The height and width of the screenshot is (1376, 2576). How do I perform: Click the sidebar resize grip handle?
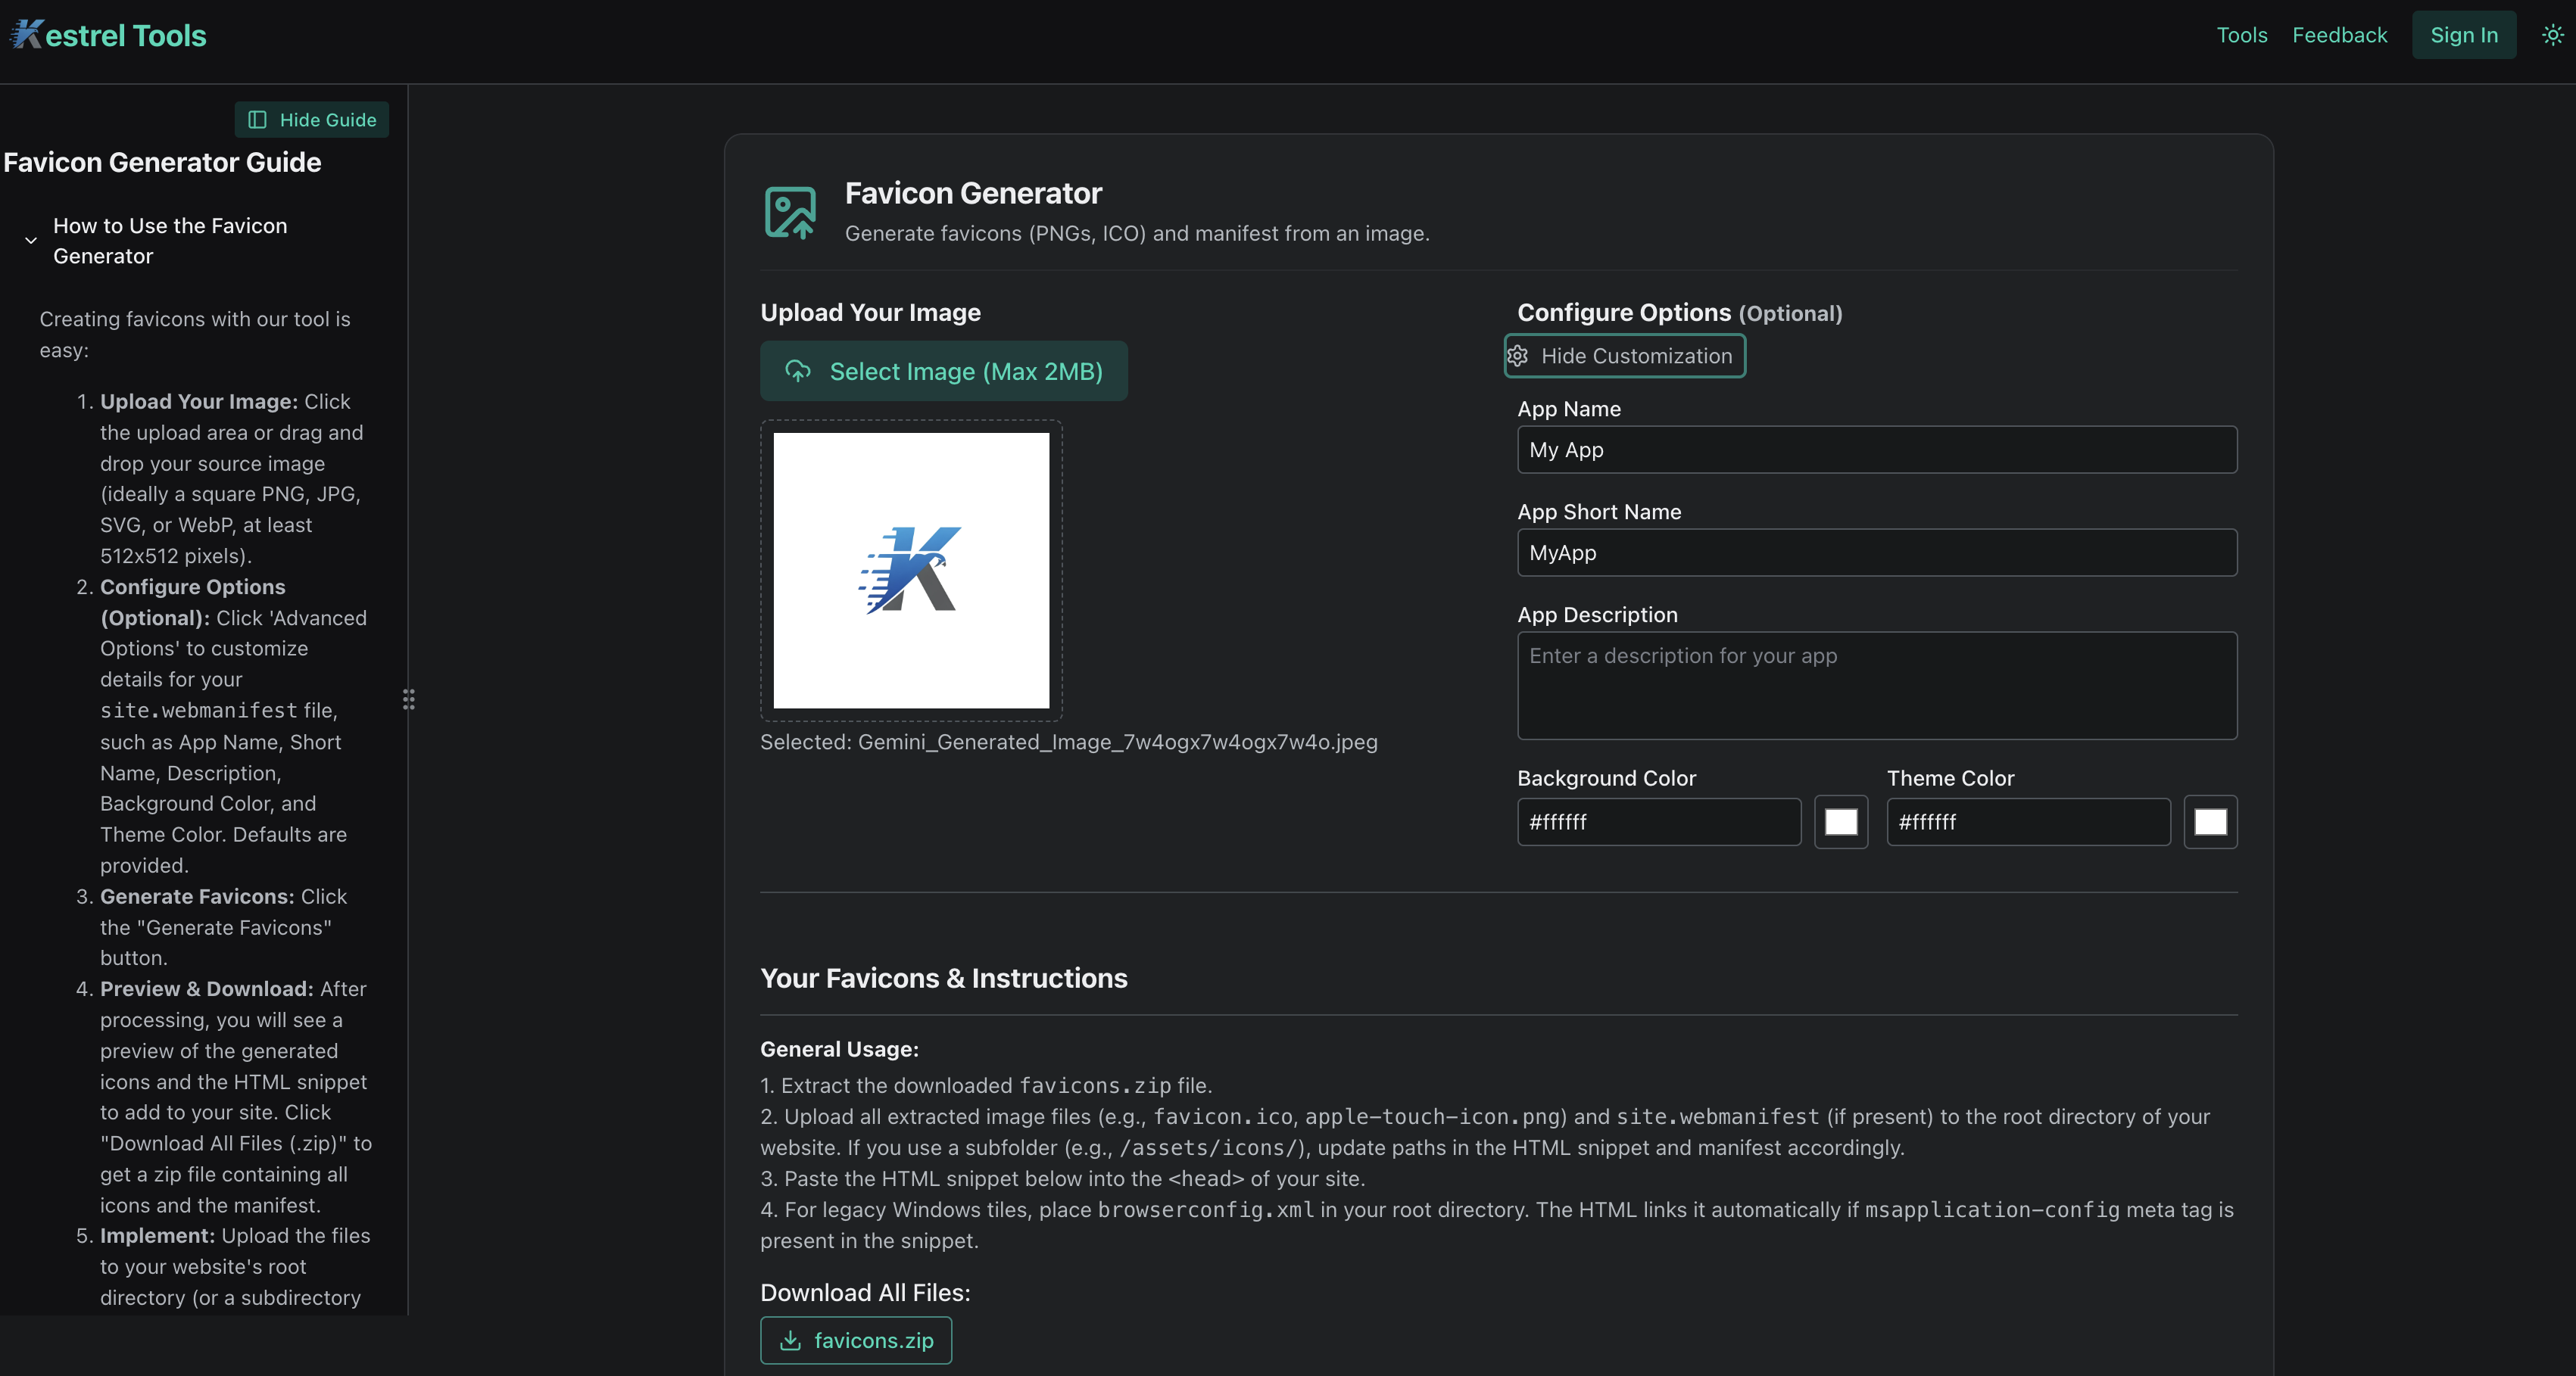(409, 699)
